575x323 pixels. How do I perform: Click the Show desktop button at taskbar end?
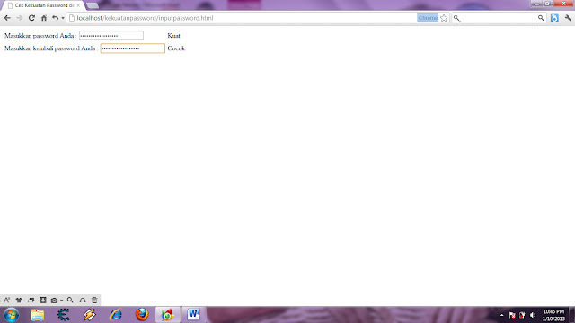coord(572,315)
